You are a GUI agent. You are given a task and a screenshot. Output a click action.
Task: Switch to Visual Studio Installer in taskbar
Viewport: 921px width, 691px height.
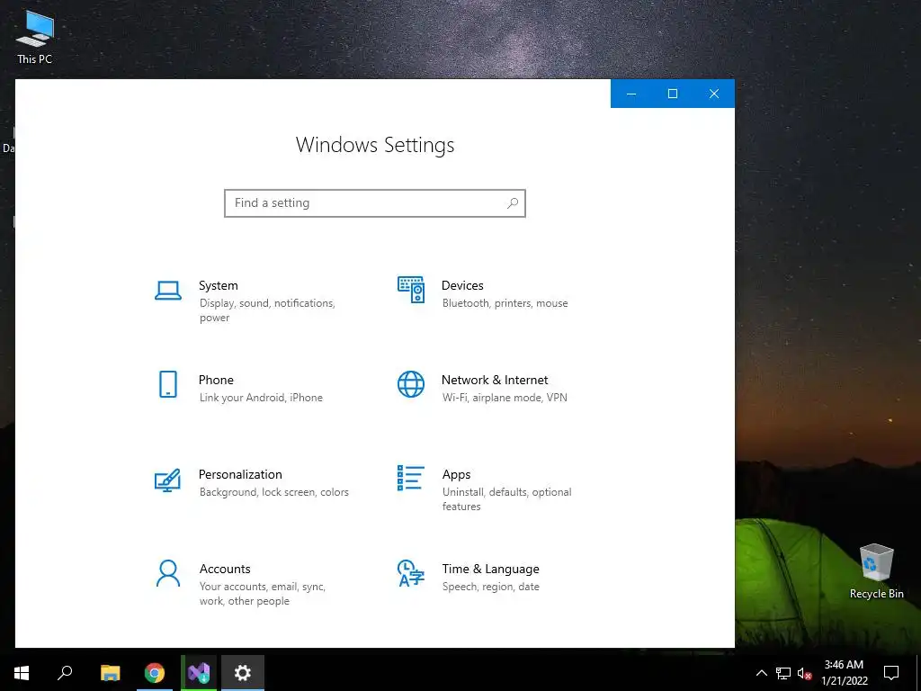(199, 673)
